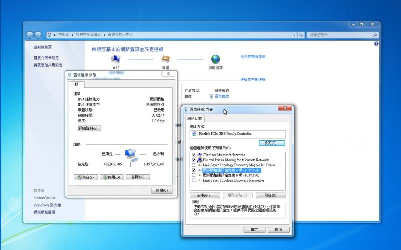
Task: Open 變更進階共用設定 in left sidebar
Action: (48, 65)
